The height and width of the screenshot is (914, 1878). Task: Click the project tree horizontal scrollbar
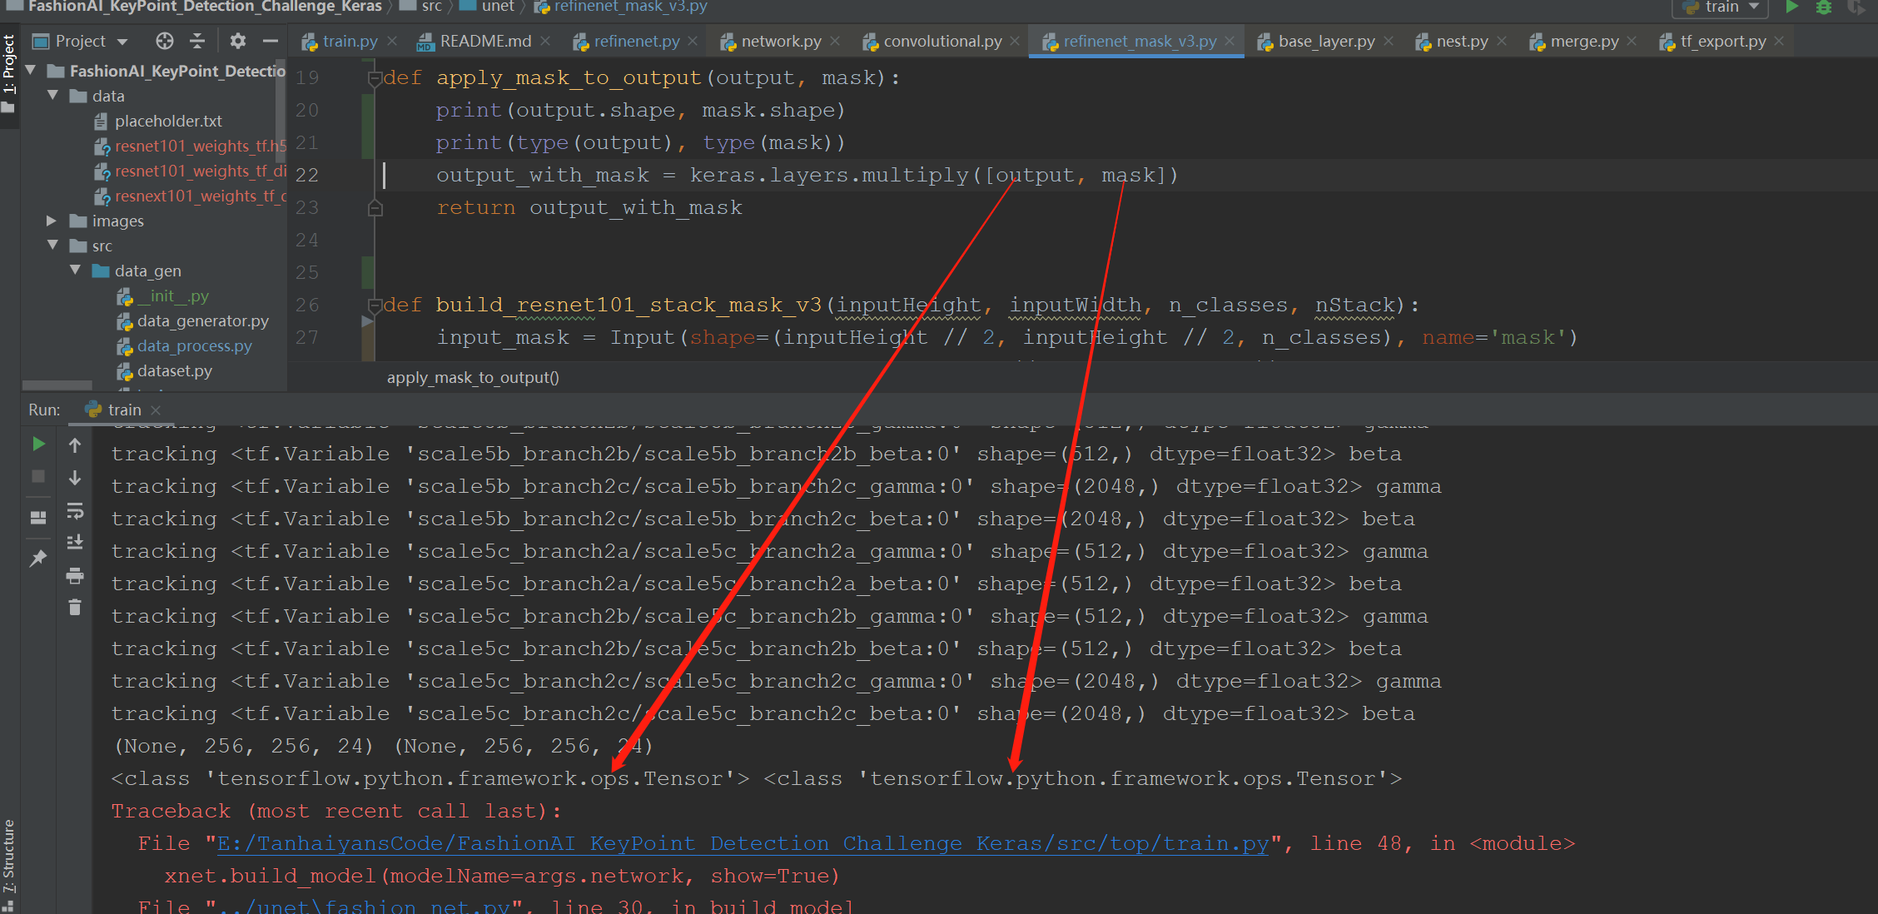pyautogui.click(x=57, y=385)
